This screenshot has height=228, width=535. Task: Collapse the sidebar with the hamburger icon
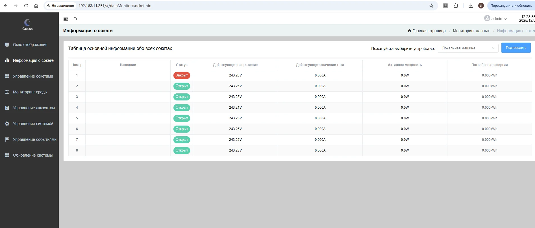pos(66,19)
